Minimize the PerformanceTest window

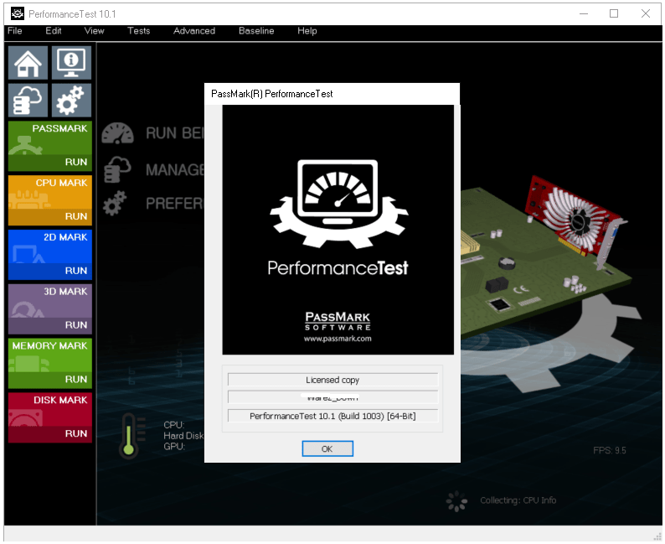coord(584,13)
